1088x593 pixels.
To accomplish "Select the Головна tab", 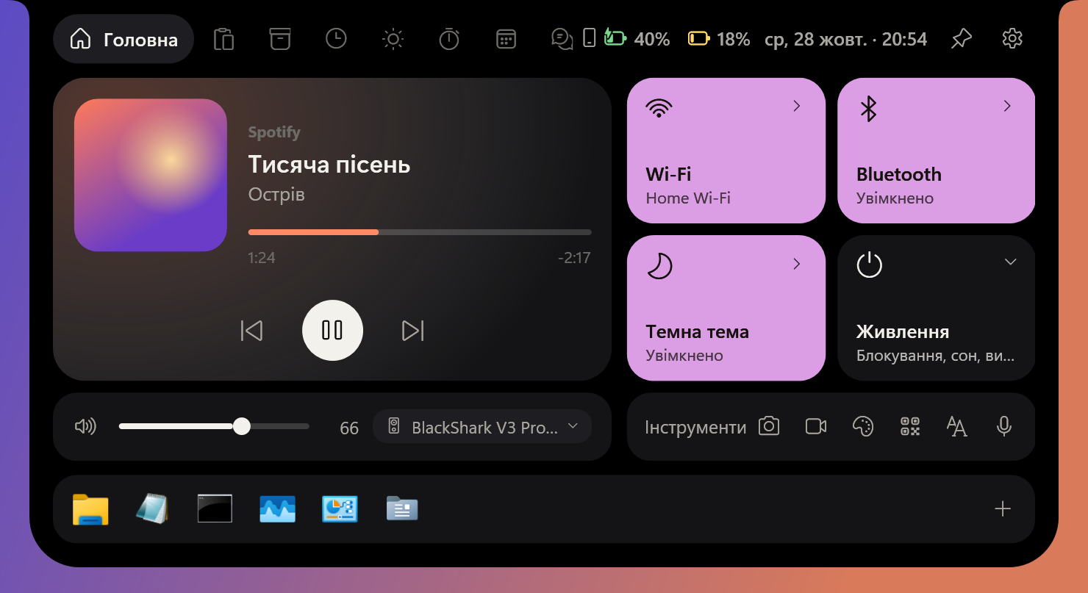I will click(x=124, y=39).
